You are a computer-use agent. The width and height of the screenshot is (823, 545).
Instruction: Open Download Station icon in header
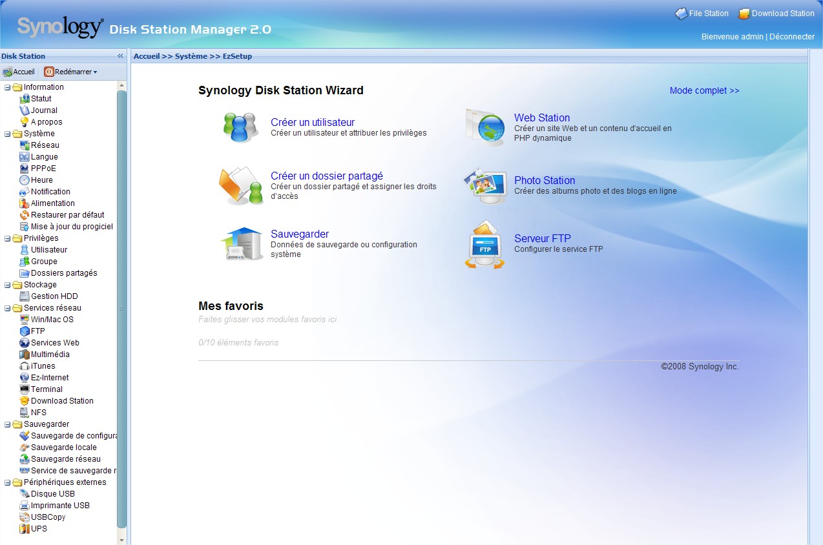click(x=744, y=14)
